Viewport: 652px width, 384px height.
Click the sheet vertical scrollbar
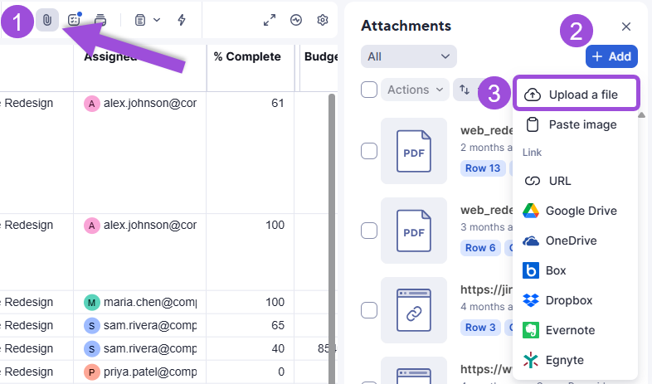[332, 239]
